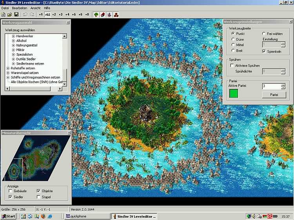Check the Gebäude display checkbox
Image resolution: width=294 pixels, height=220 pixels.
(x=11, y=191)
